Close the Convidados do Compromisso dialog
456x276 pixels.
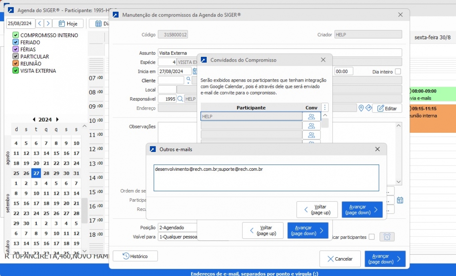323,60
